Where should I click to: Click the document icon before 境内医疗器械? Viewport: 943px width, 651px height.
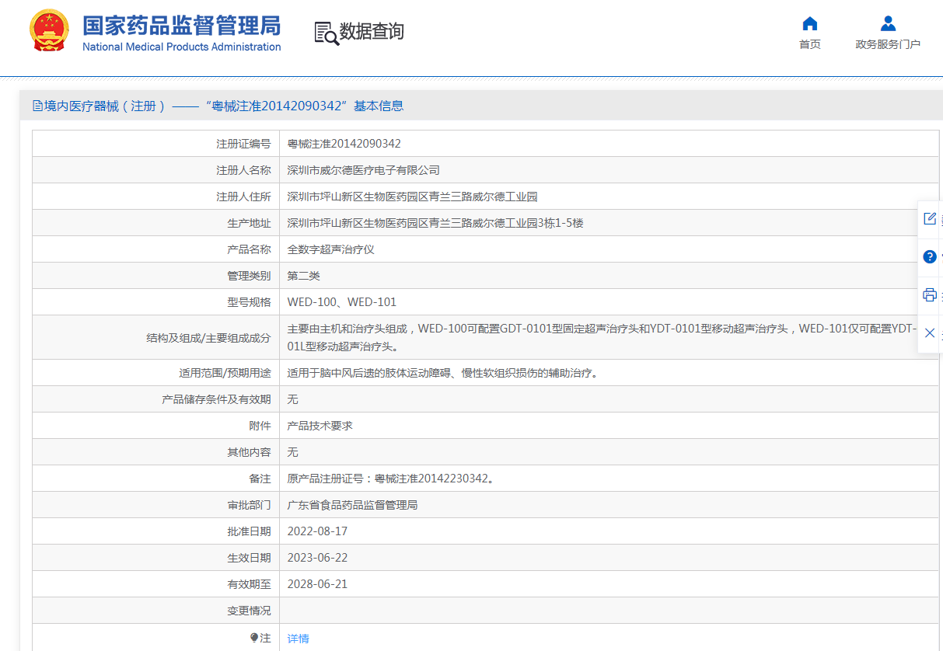point(37,106)
